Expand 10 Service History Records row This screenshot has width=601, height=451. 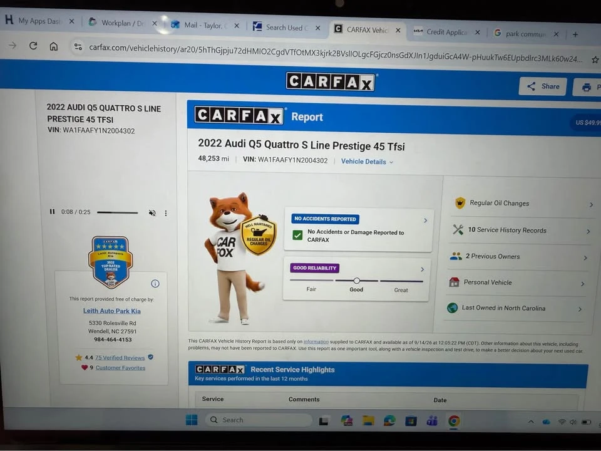tap(522, 230)
